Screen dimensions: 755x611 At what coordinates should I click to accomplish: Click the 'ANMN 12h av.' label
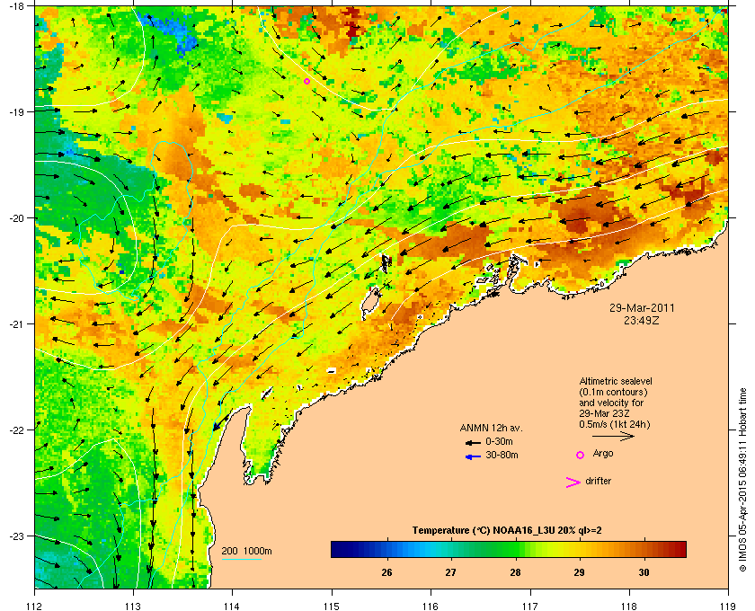[491, 428]
